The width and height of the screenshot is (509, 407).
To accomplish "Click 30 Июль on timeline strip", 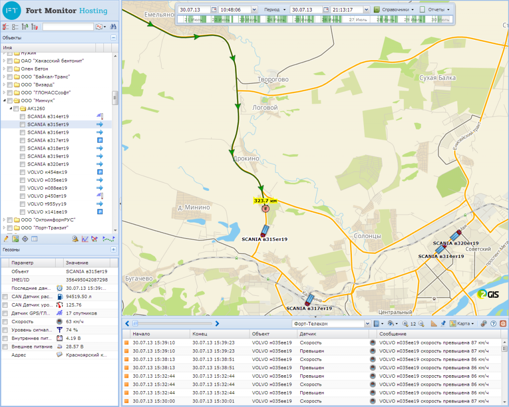I will click(x=440, y=20).
